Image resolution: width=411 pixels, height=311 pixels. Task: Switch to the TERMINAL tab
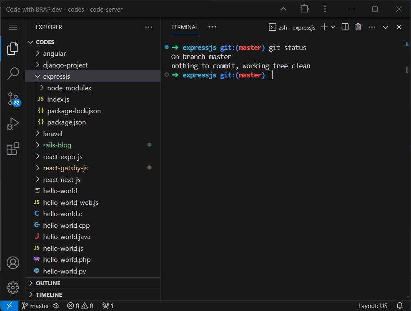point(184,27)
